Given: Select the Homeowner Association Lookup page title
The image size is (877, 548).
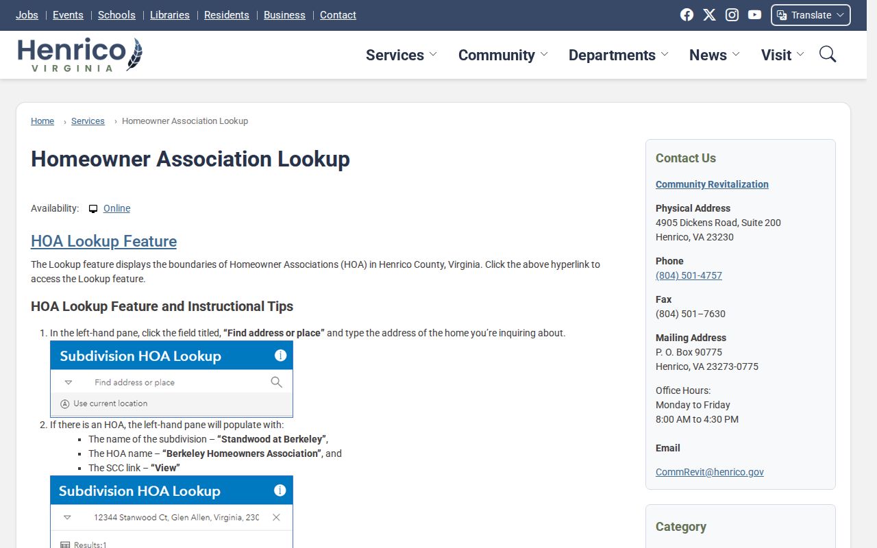Looking at the screenshot, I should 190,159.
